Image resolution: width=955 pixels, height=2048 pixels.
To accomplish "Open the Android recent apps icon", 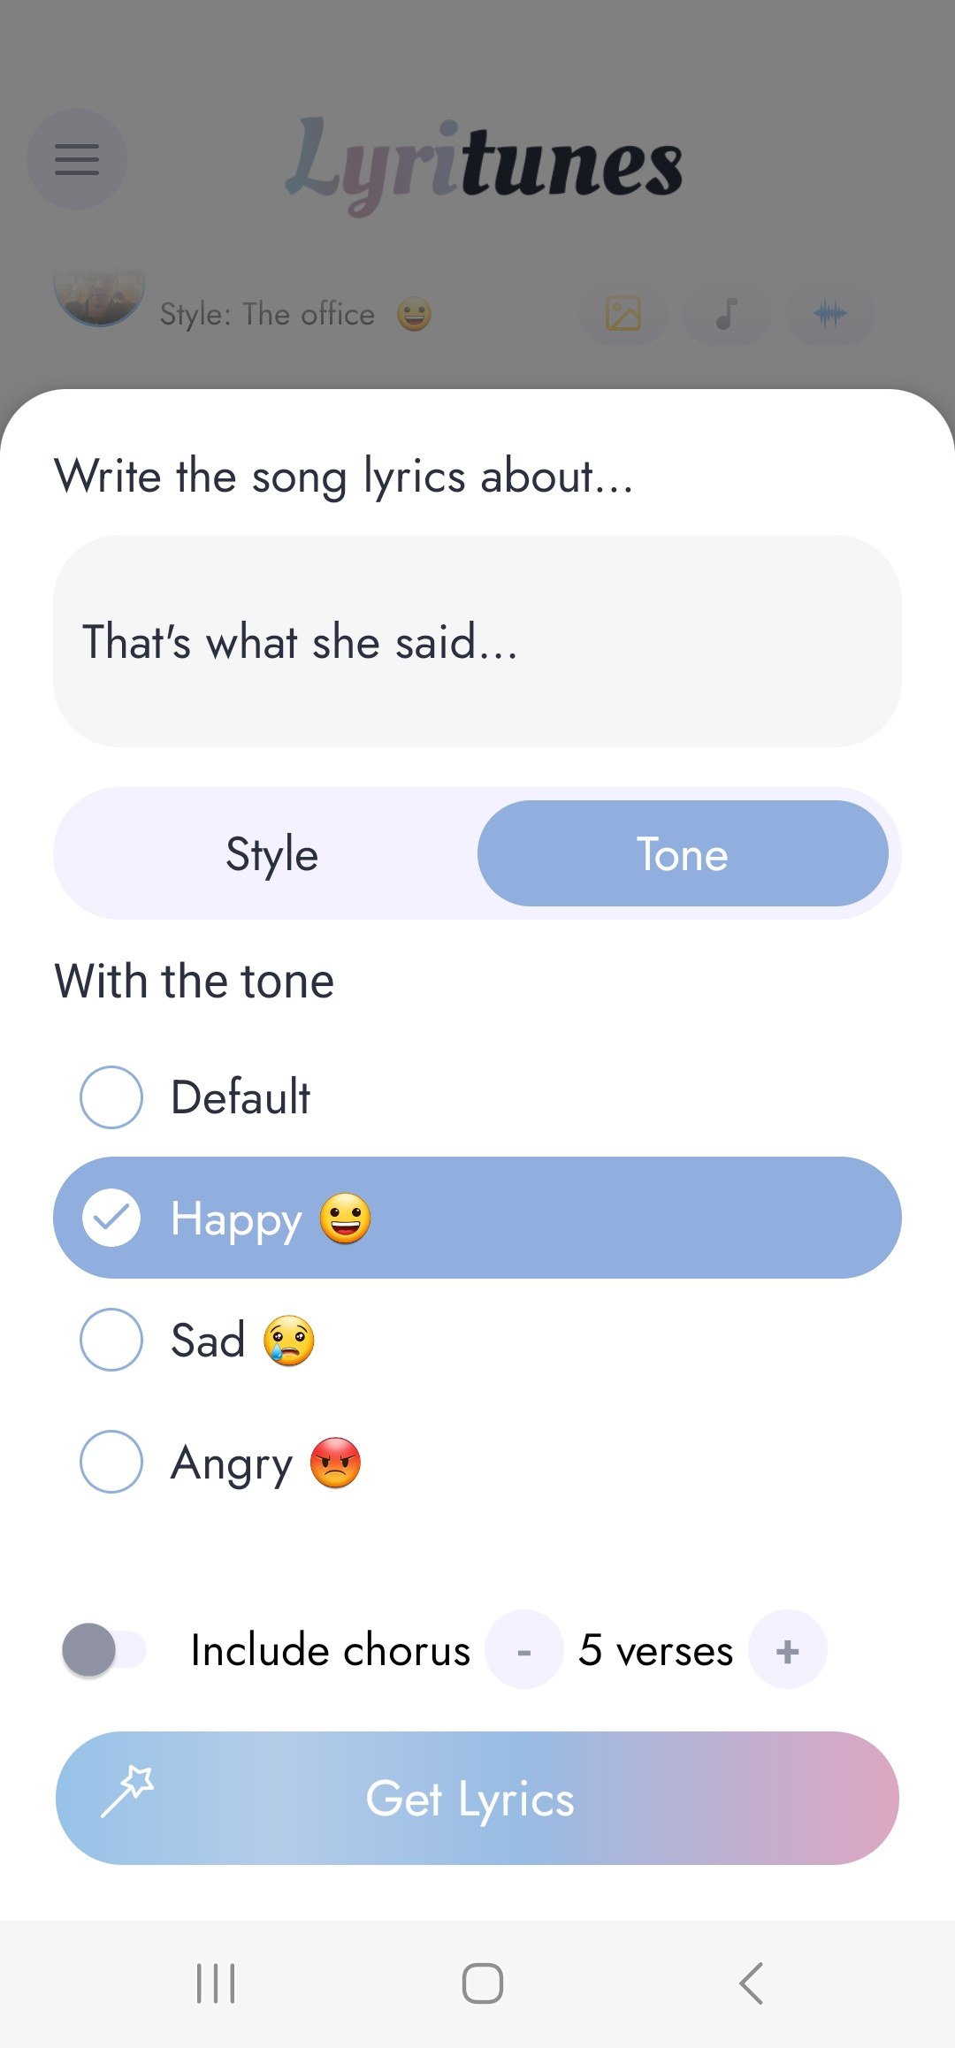I will click(x=216, y=1983).
